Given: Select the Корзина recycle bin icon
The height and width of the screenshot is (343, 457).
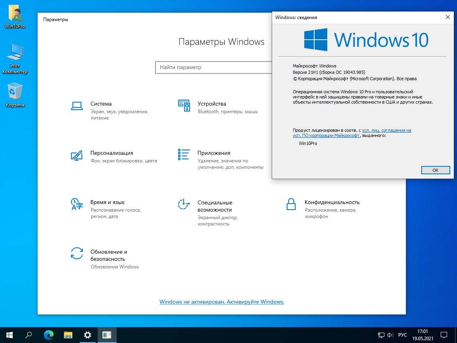Looking at the screenshot, I should click(15, 95).
